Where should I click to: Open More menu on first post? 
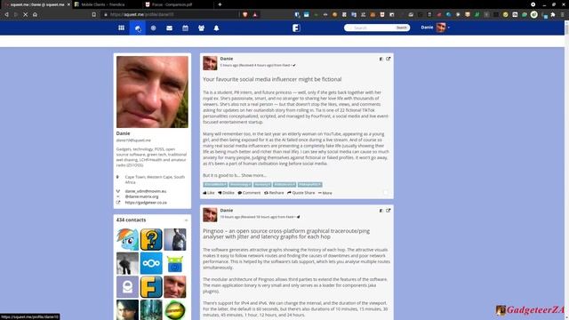325,193
